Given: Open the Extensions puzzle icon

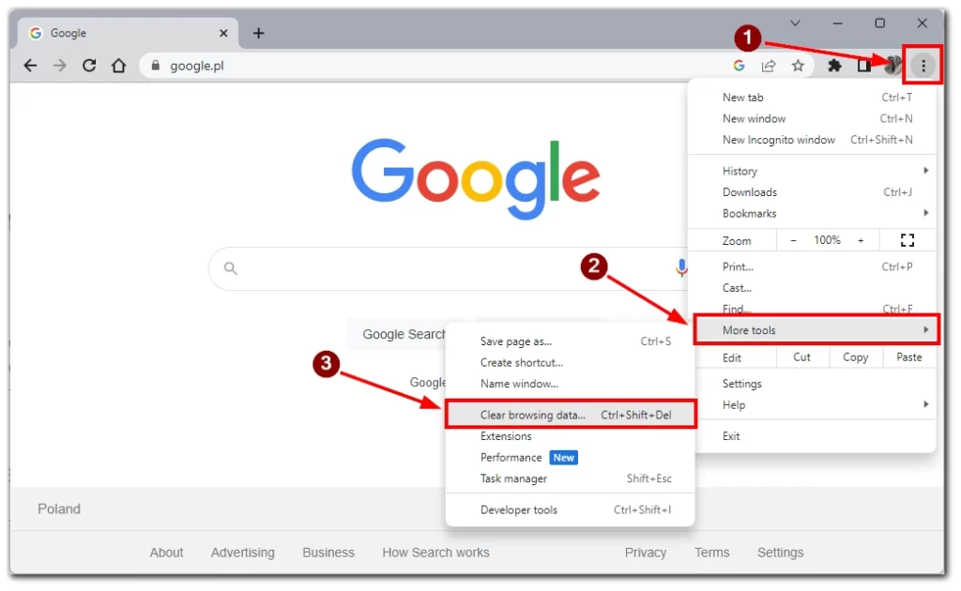Looking at the screenshot, I should tap(834, 66).
